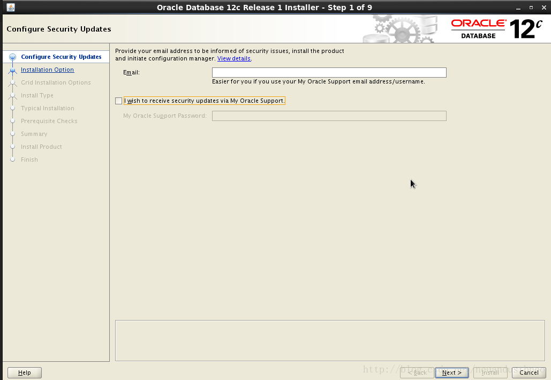Screen dimensions: 551x380
Task: Click the Installation Option step bullet icon
Action: pos(13,70)
